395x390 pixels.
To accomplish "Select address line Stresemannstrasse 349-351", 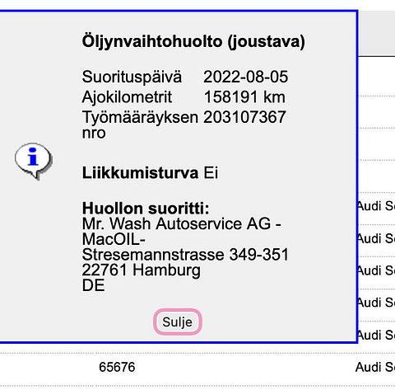I will [x=185, y=255].
